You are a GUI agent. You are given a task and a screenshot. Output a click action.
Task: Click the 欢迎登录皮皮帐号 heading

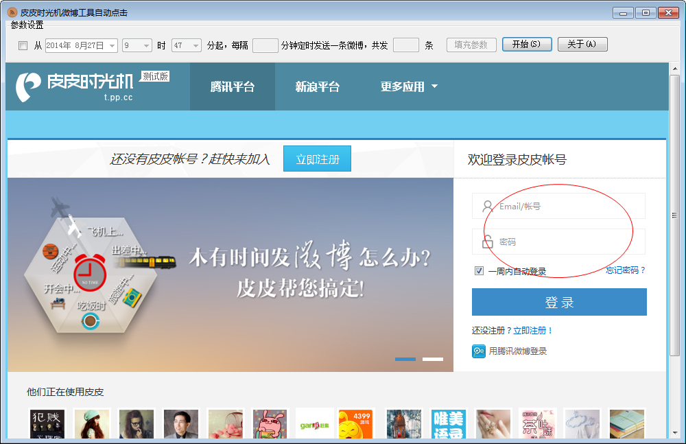click(517, 159)
